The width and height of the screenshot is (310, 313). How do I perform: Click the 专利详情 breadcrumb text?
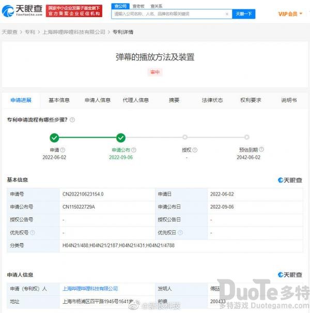[x=123, y=32]
